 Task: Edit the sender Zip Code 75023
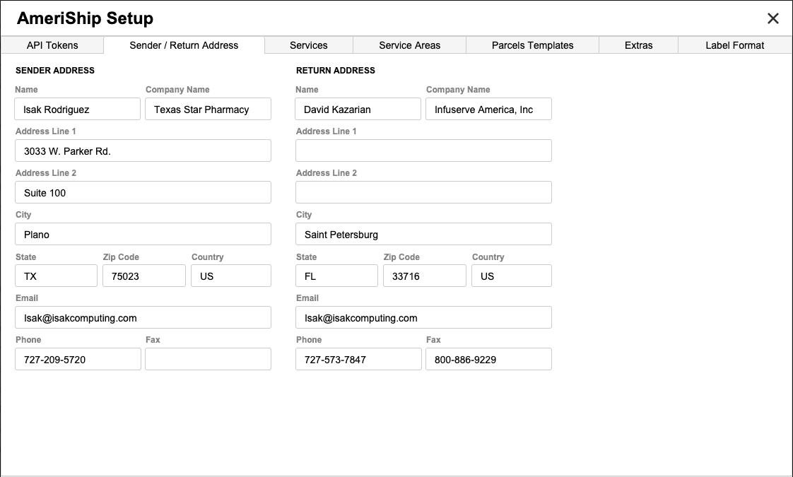143,276
